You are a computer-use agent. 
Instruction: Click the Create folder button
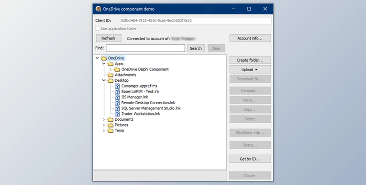pyautogui.click(x=250, y=60)
